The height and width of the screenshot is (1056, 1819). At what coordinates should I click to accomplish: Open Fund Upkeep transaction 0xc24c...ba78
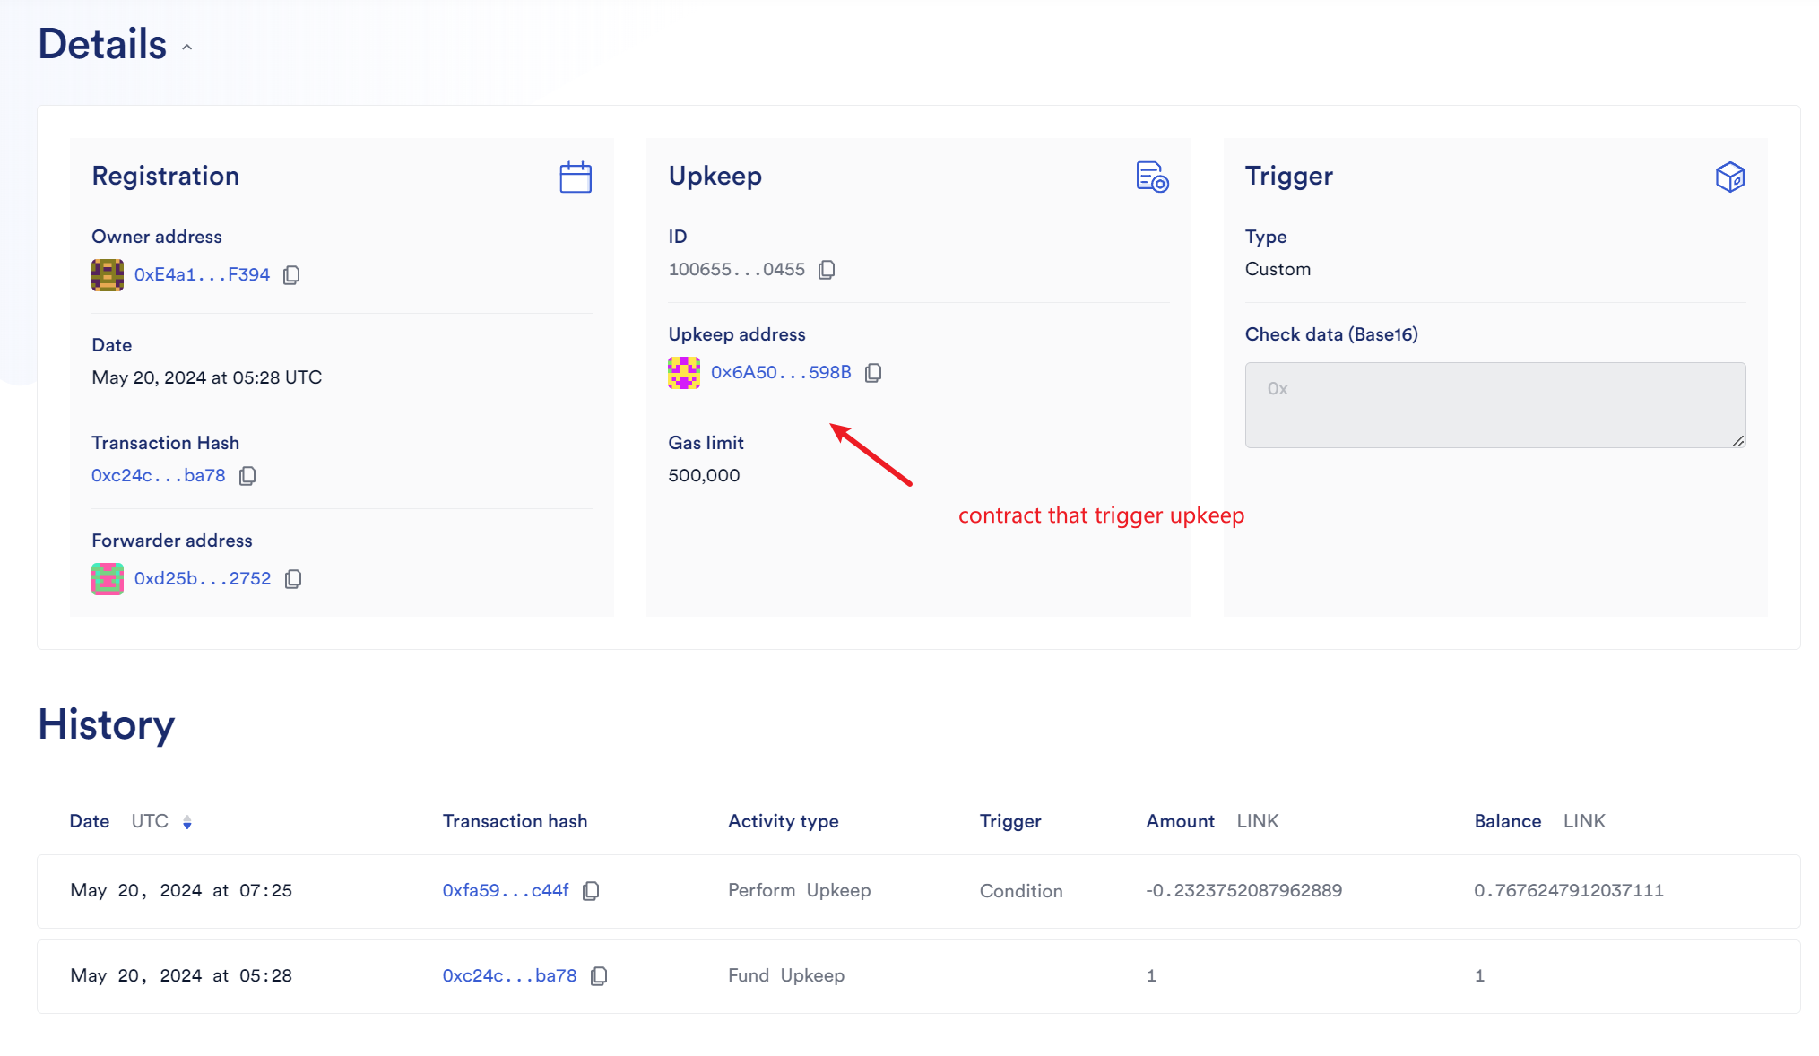[x=509, y=976]
